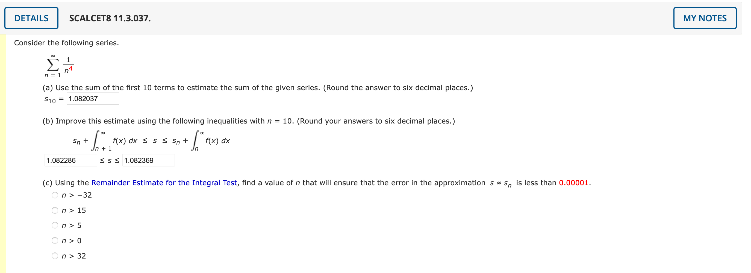Select the n > −32 answer option

tap(55, 195)
